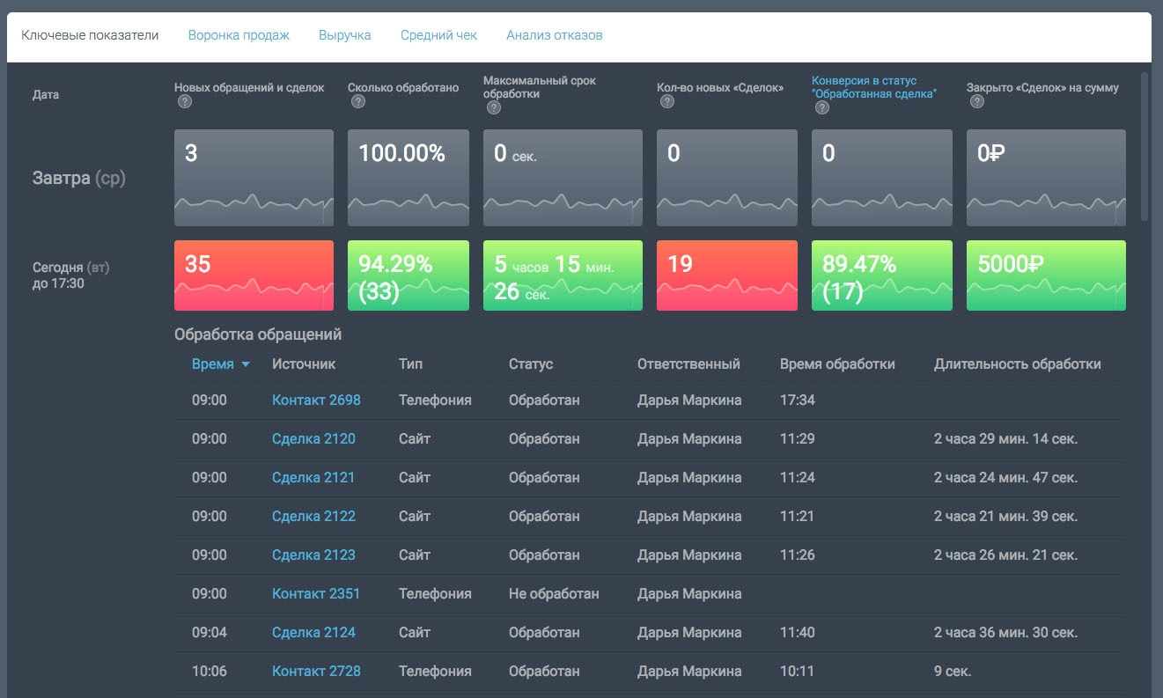Image resolution: width=1163 pixels, height=698 pixels.
Task: Click the red tile showing 35 for today
Action: [x=254, y=276]
